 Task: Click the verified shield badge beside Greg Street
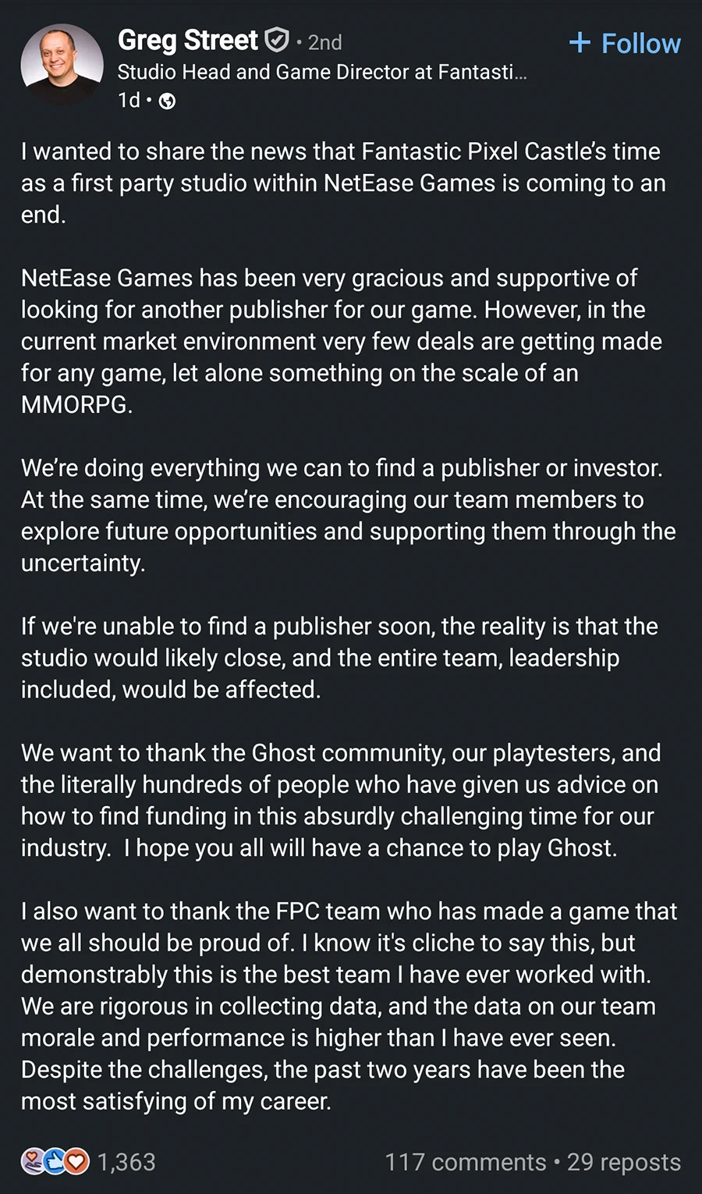[x=278, y=40]
